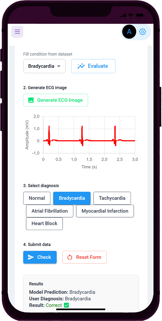
Task: Click the image icon on Generate ECG
Action: point(31,100)
